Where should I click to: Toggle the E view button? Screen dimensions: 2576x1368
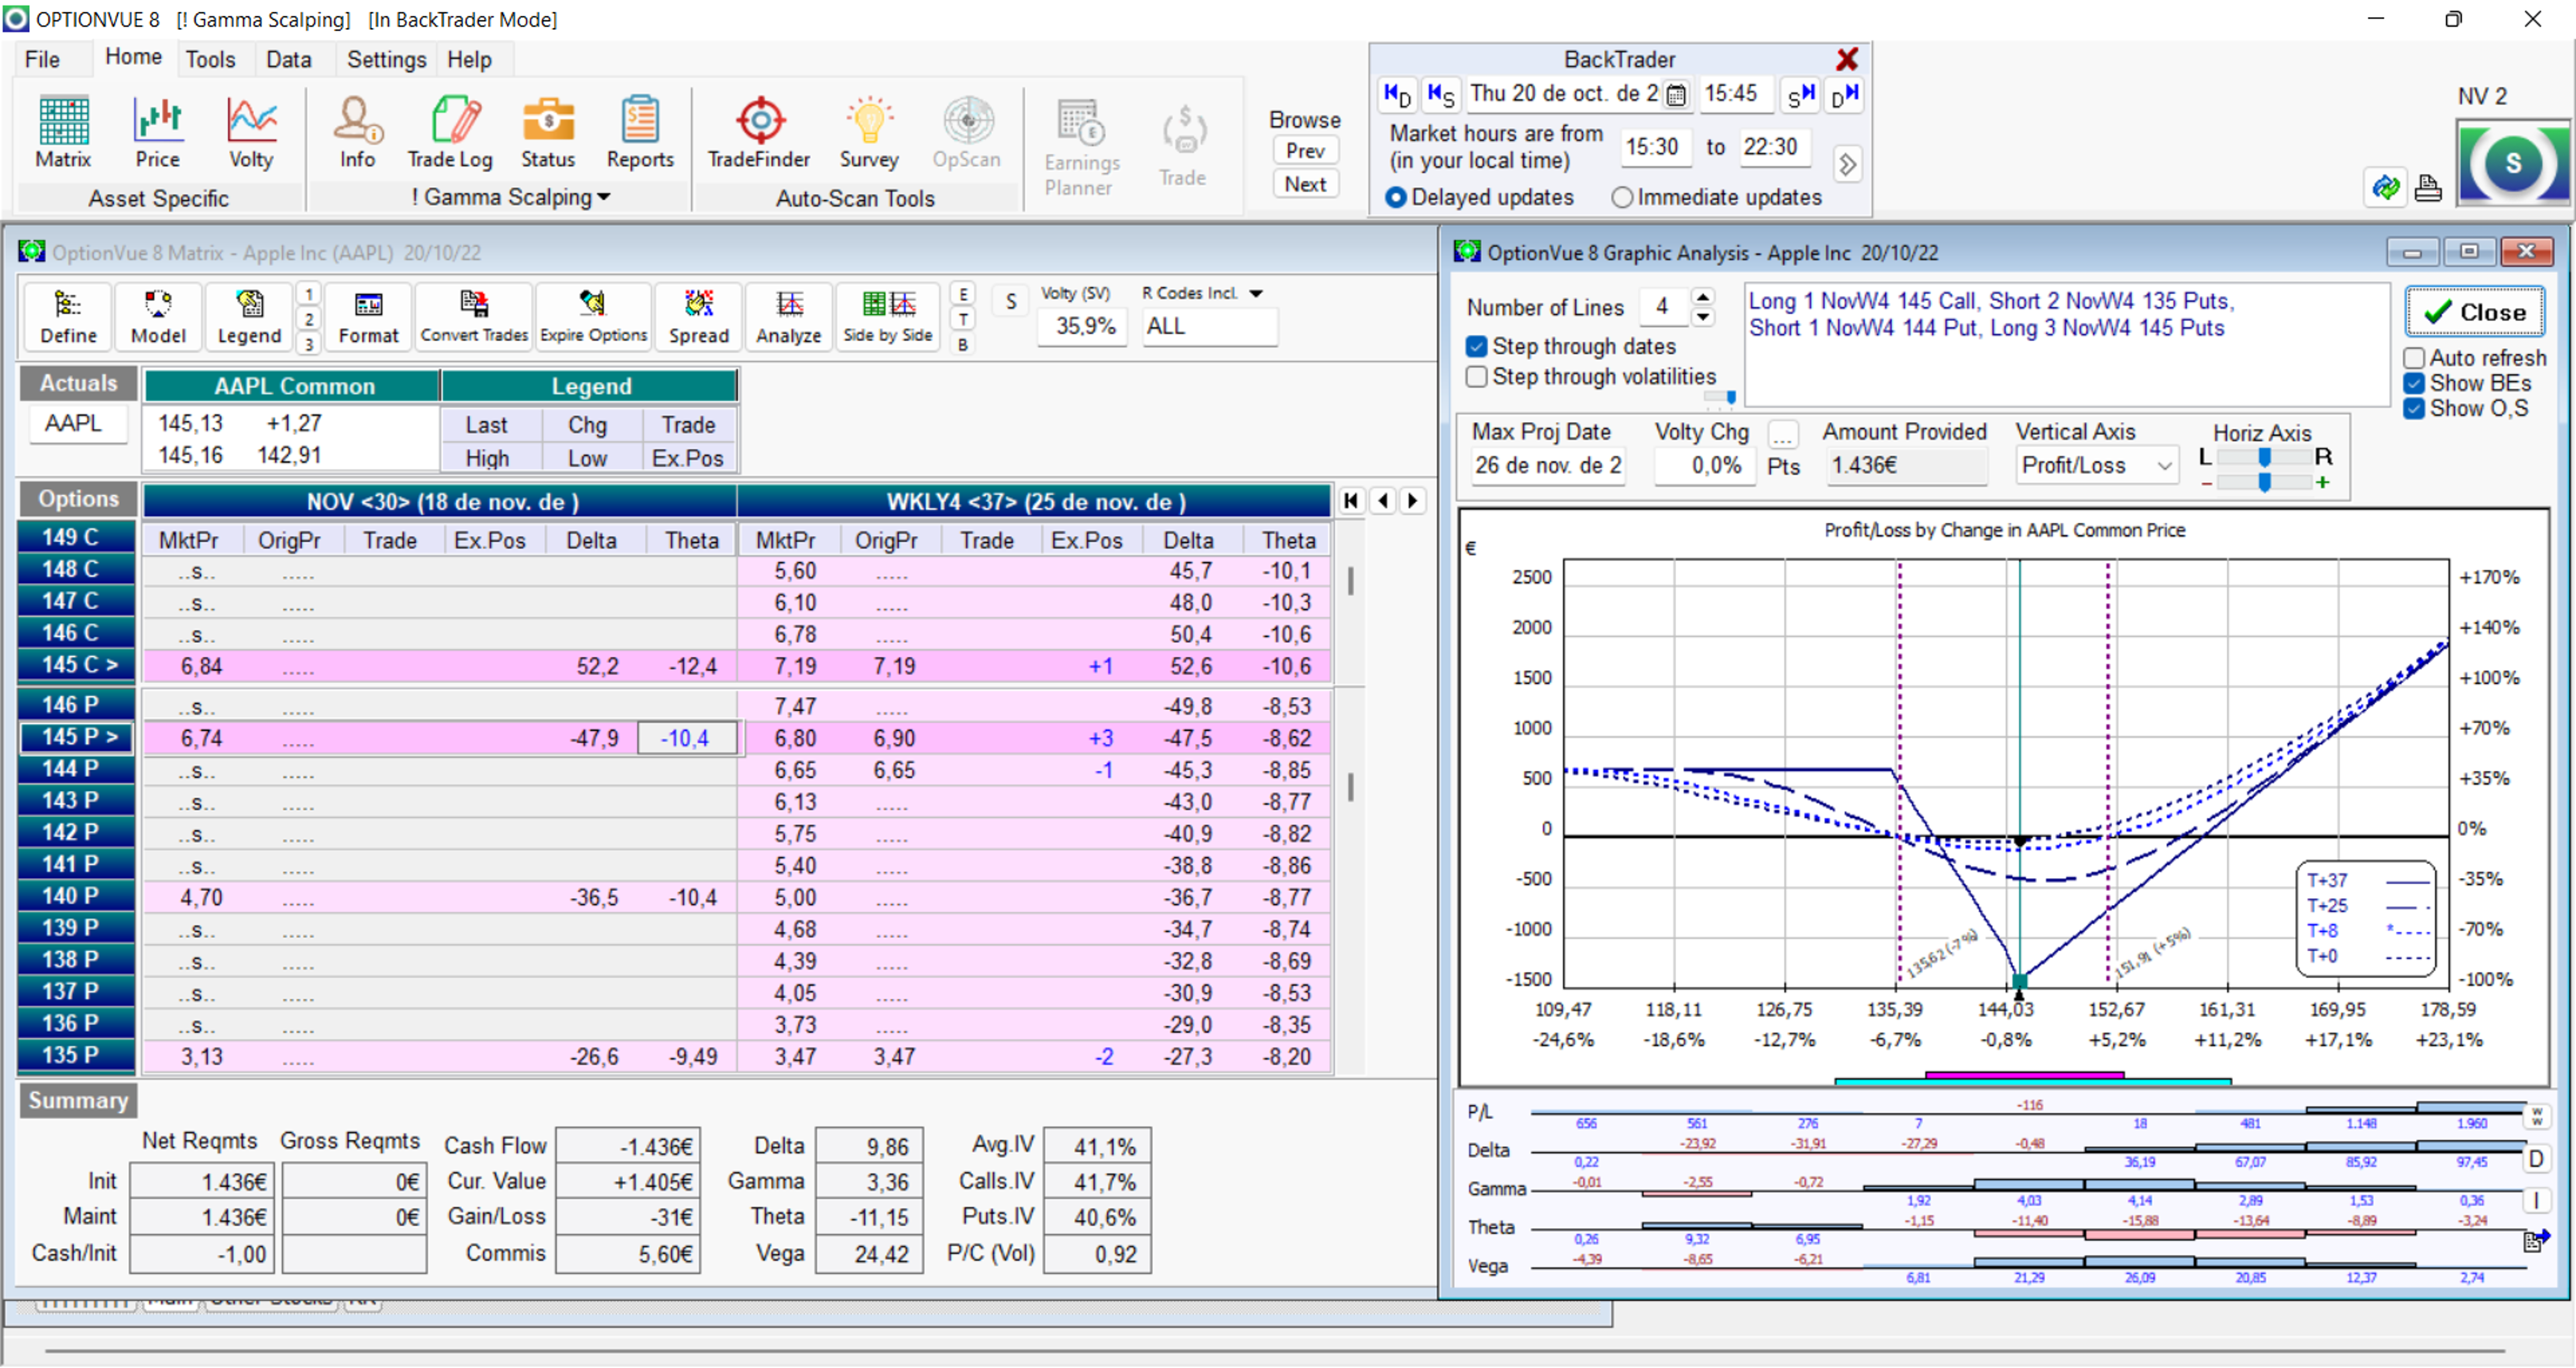coord(963,294)
